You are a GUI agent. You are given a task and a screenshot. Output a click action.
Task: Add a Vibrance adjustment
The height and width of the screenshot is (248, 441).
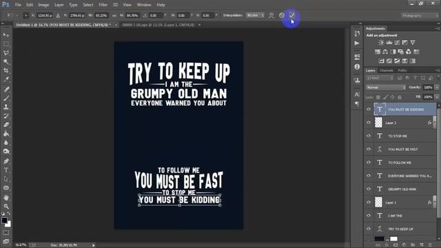click(413, 43)
